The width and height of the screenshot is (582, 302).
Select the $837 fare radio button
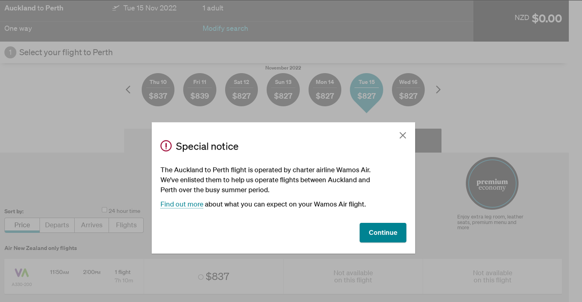[x=201, y=277]
